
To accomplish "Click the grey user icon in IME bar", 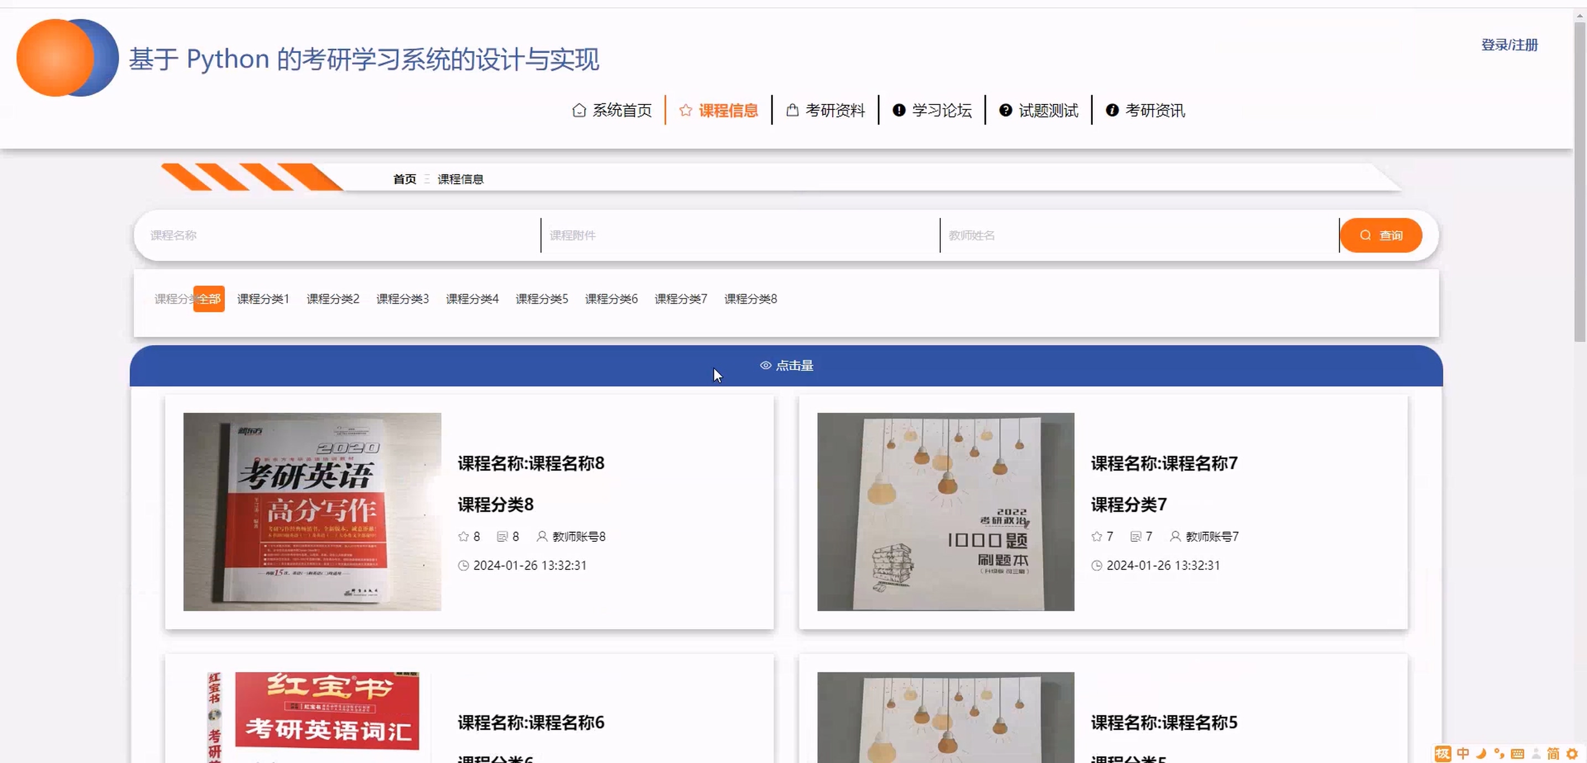I will 1536,753.
